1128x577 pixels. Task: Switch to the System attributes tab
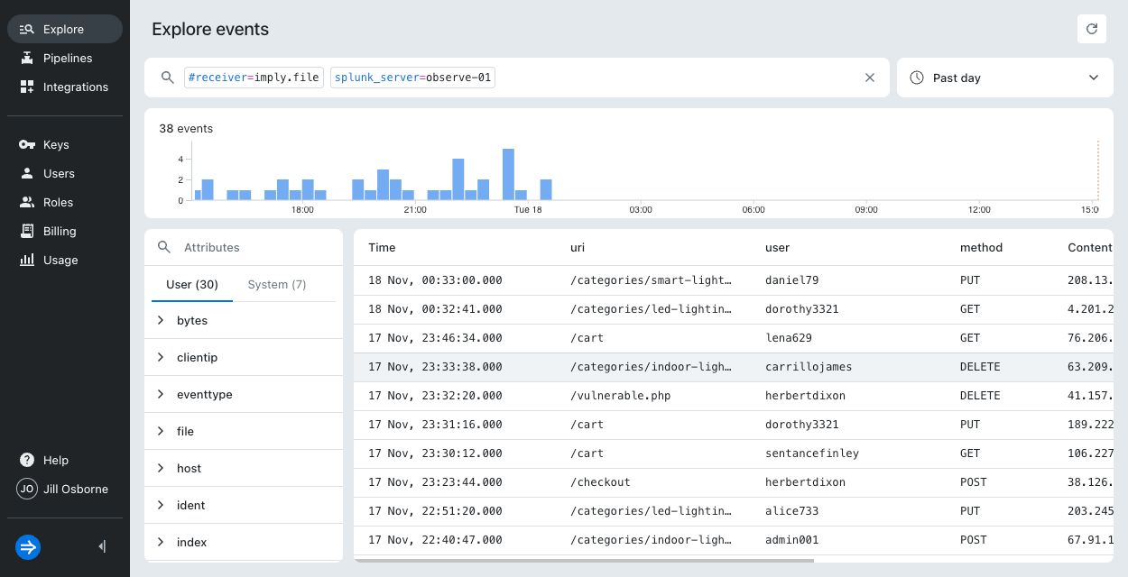276,284
